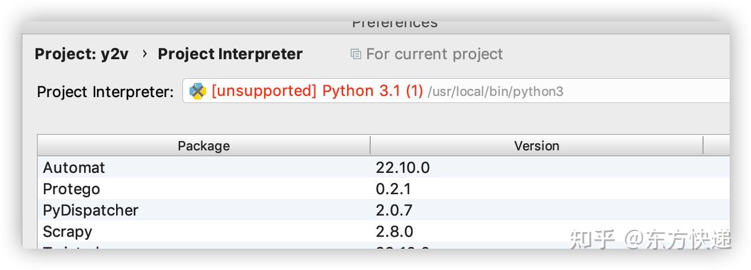
Task: Click the Project Interpreter breadcrumb title
Action: 230,54
